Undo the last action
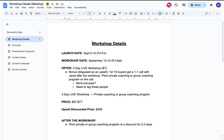224x140 pixels. pos(12,13)
